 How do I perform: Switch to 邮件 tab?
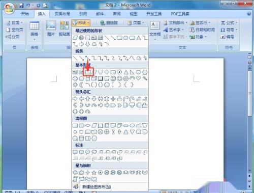click(x=100, y=14)
